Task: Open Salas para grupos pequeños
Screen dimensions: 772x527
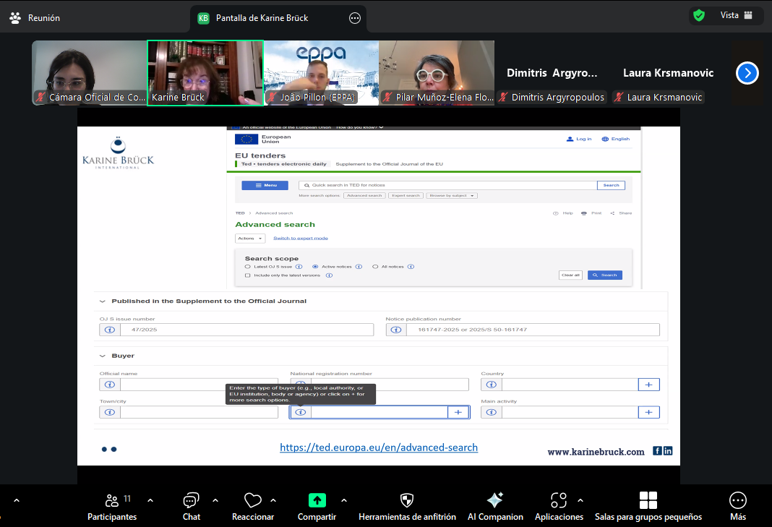Action: pos(648,501)
